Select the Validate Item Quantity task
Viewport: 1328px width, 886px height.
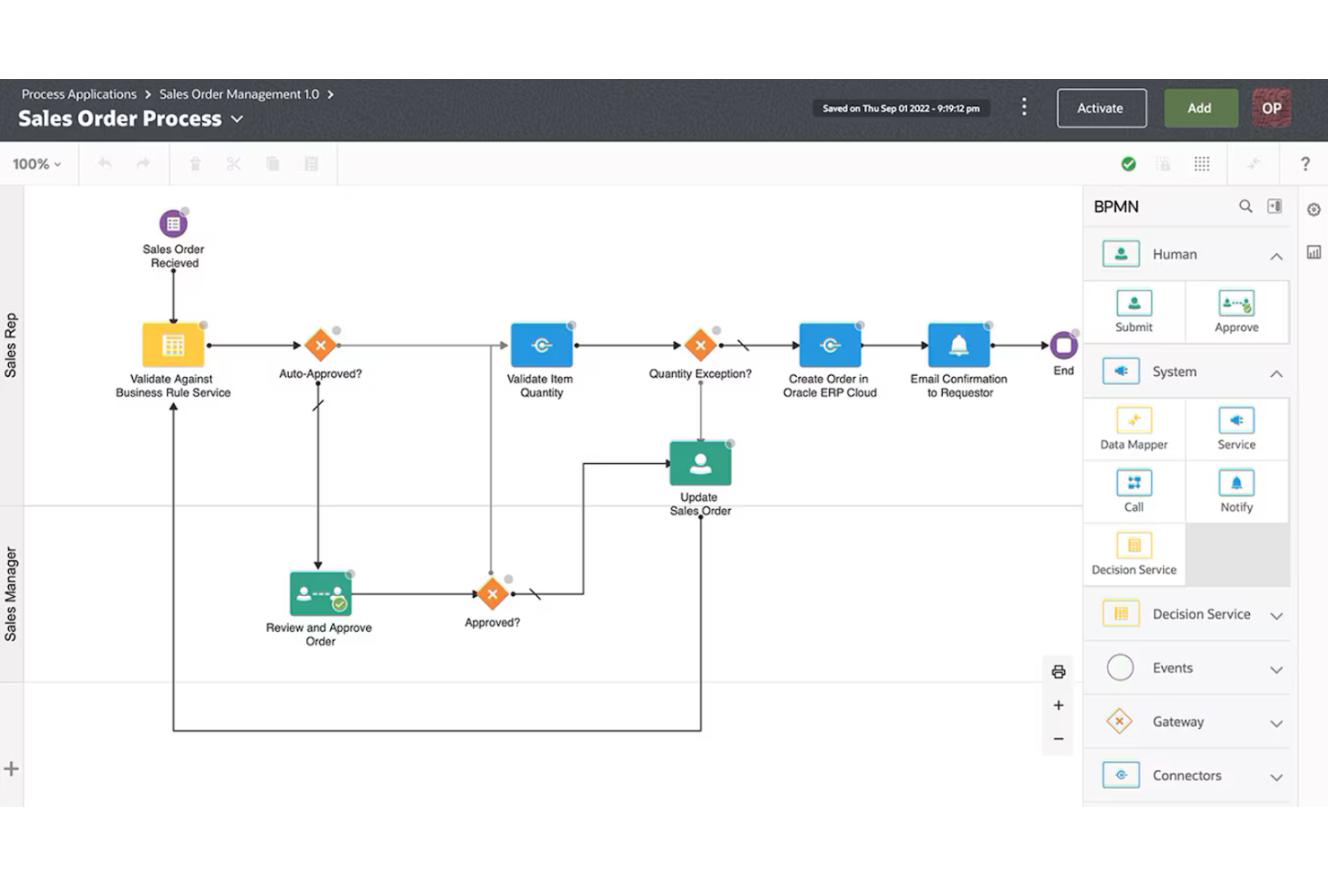542,346
